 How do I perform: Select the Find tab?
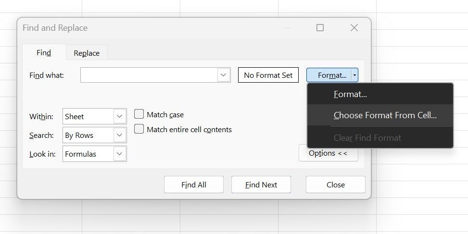(44, 53)
